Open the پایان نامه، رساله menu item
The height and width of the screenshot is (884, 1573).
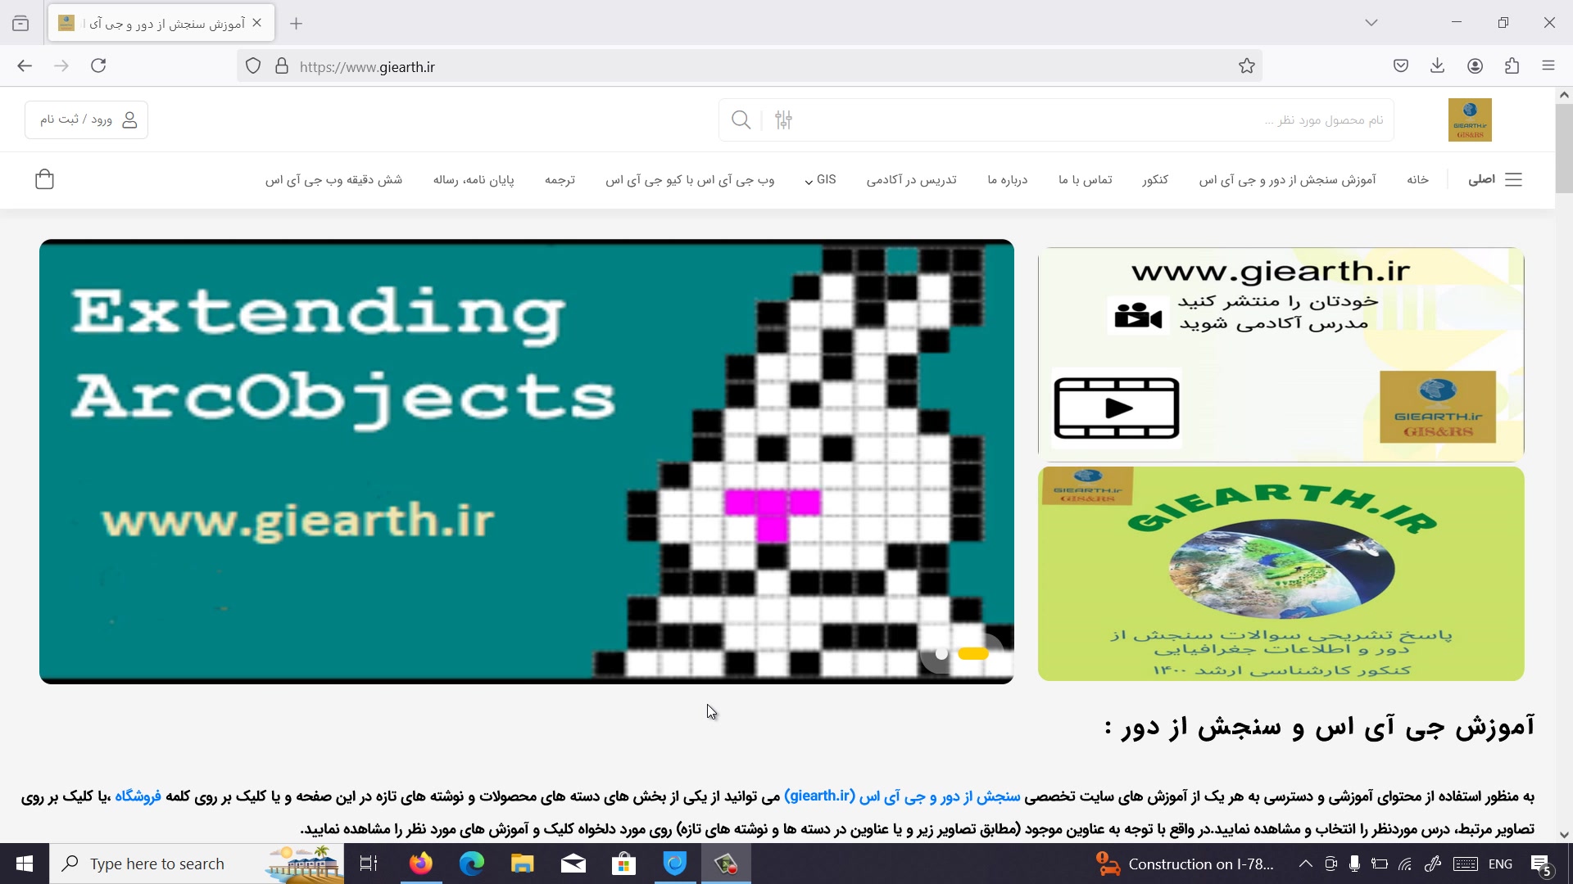474,179
